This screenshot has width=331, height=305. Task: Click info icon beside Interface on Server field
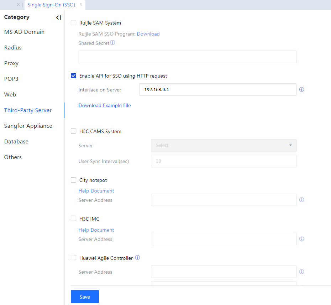coord(301,90)
